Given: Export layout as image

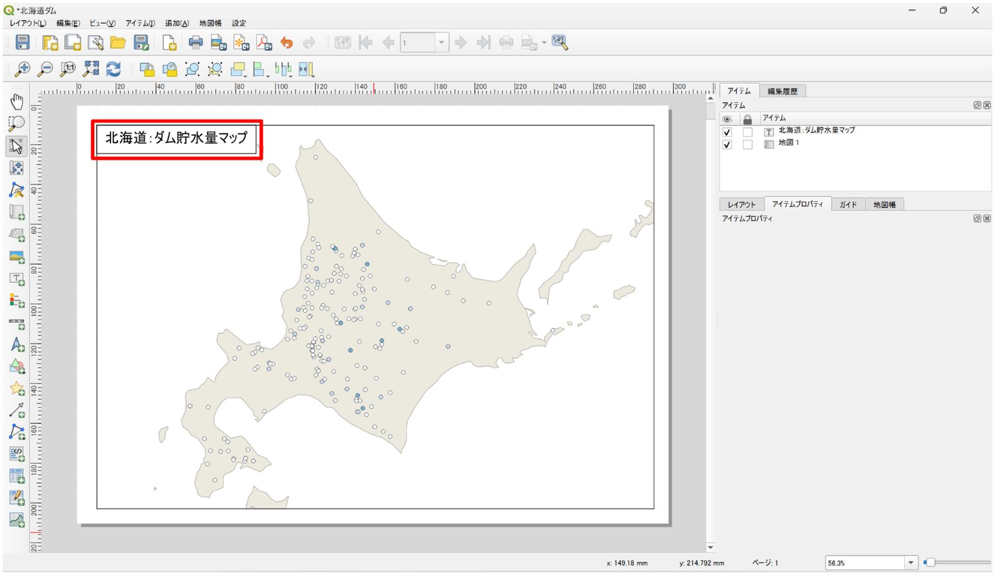Looking at the screenshot, I should [x=218, y=42].
